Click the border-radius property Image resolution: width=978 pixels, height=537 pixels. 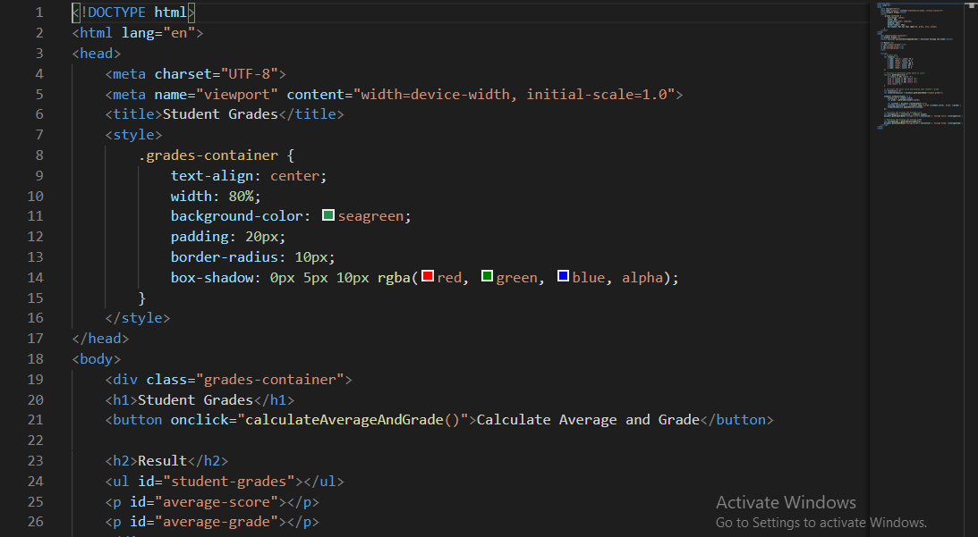point(225,257)
